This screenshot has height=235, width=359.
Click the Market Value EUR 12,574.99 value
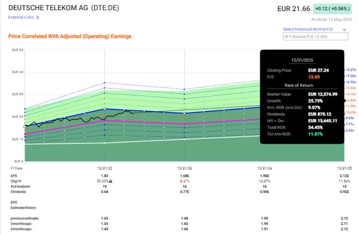323,94
